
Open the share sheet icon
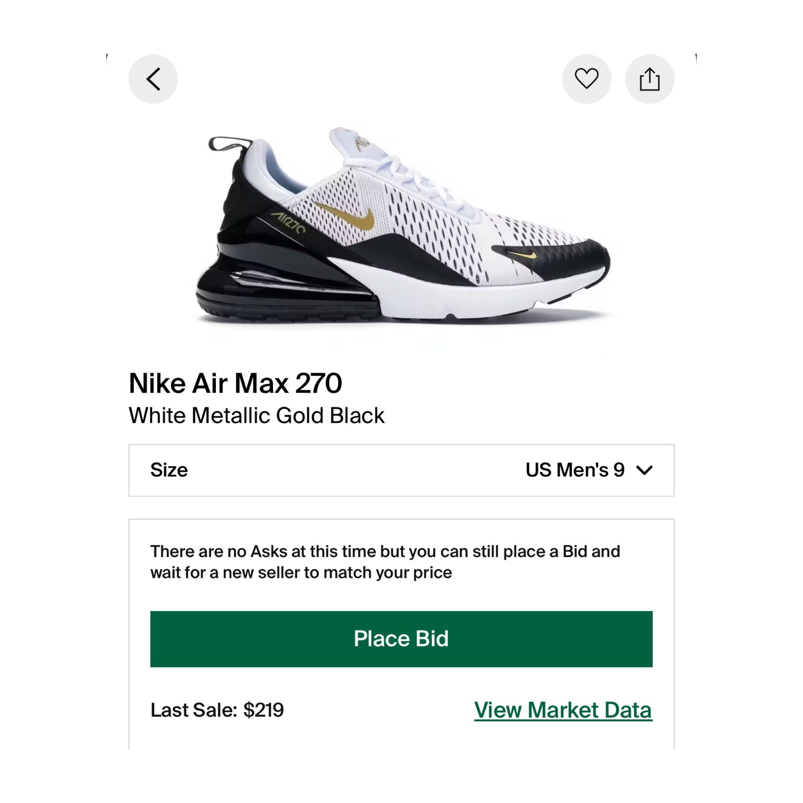pyautogui.click(x=650, y=79)
